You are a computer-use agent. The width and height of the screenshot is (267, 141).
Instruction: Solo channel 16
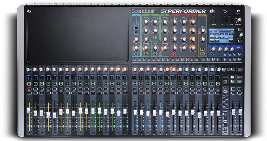(x=125, y=93)
